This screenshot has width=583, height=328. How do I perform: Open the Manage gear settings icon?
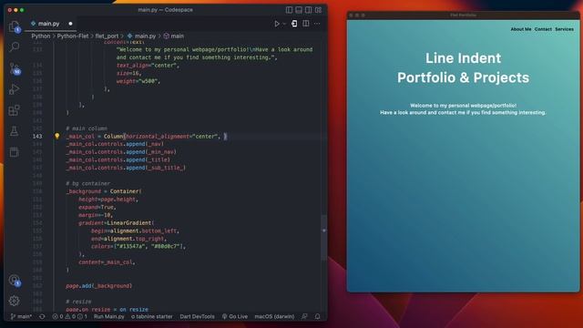(x=15, y=301)
